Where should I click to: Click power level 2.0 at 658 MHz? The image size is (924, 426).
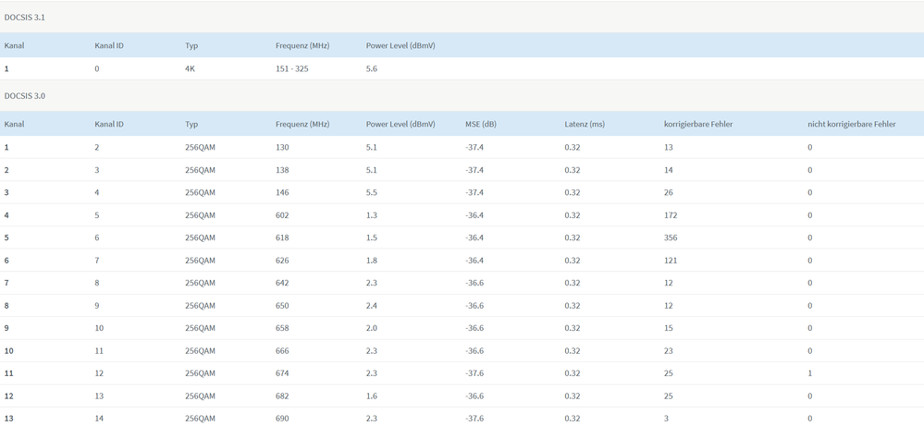click(x=371, y=328)
